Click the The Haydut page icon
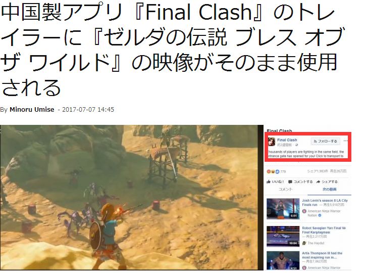This screenshot has width=365, height=273. click(x=304, y=243)
